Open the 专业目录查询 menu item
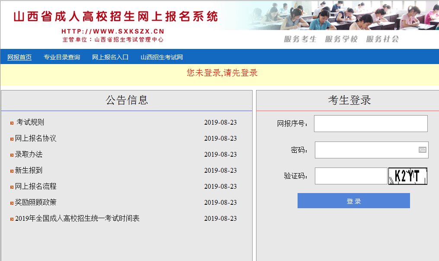 click(62, 57)
